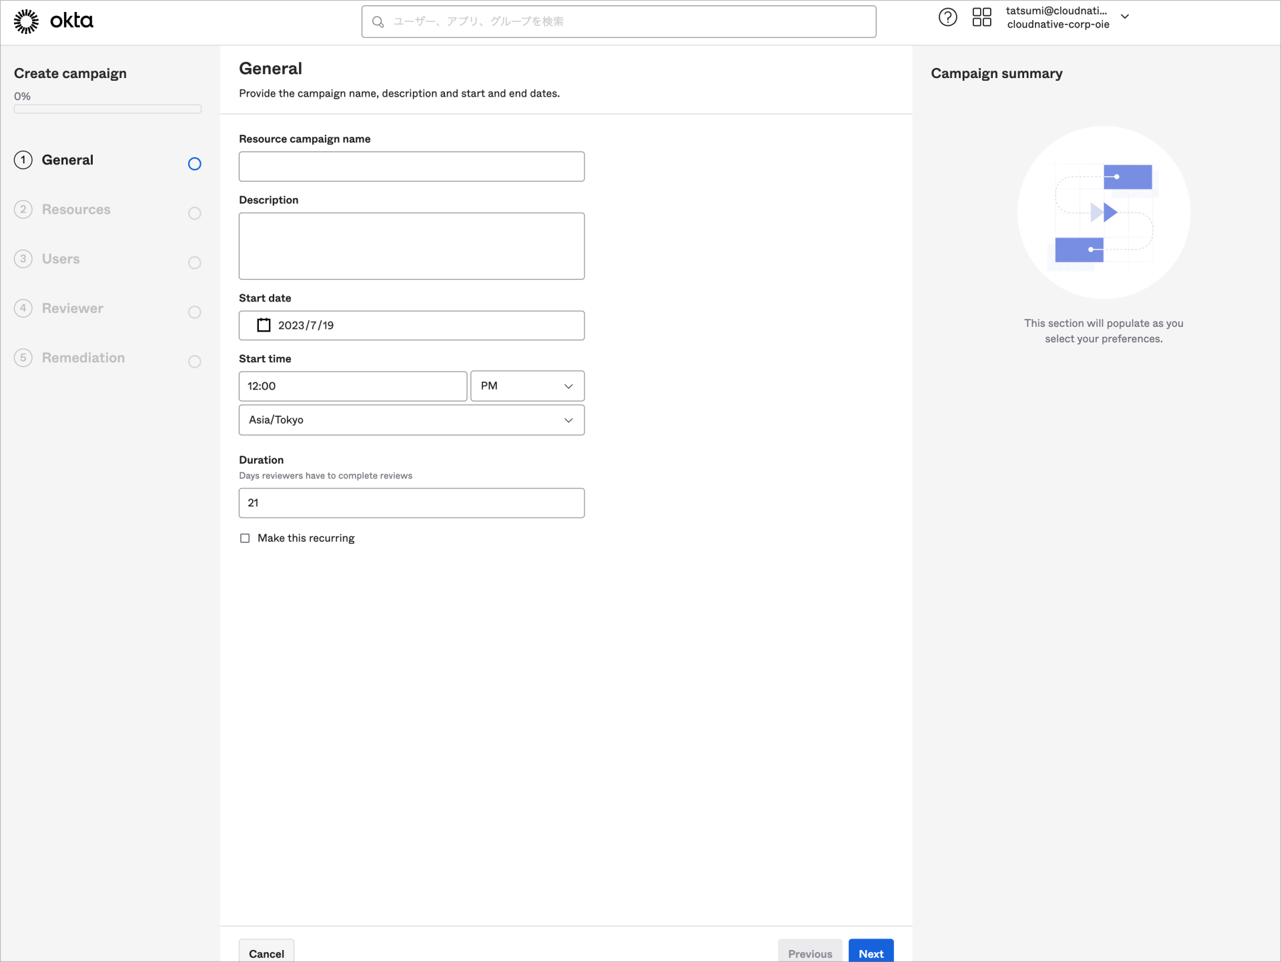Click the admin dashboard grid icon
1281x962 pixels.
[981, 17]
